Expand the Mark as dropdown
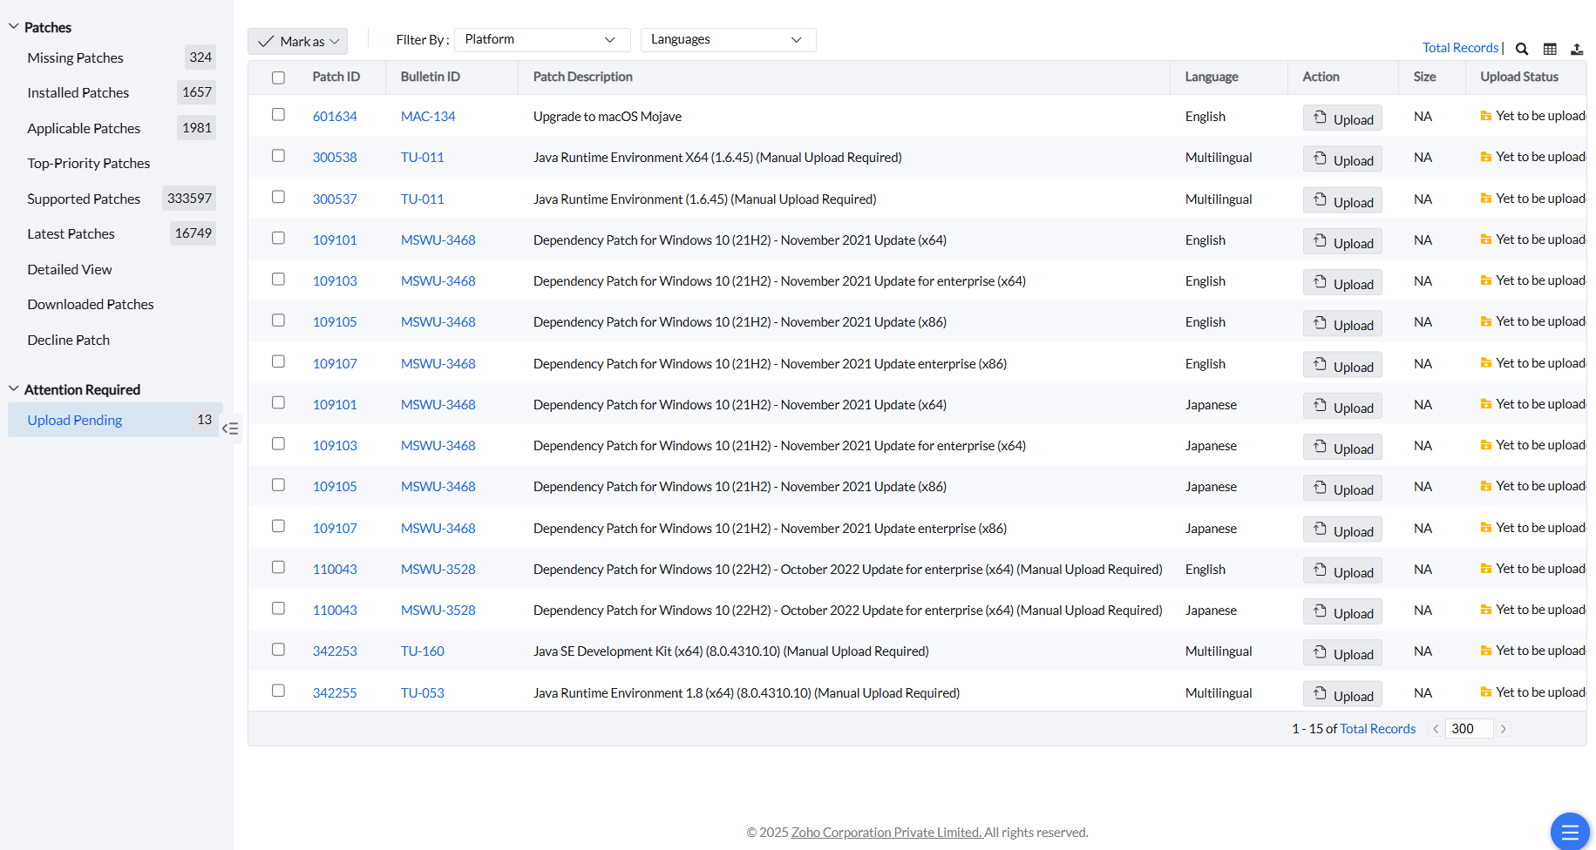Screen dimensions: 1596x850 click(297, 41)
